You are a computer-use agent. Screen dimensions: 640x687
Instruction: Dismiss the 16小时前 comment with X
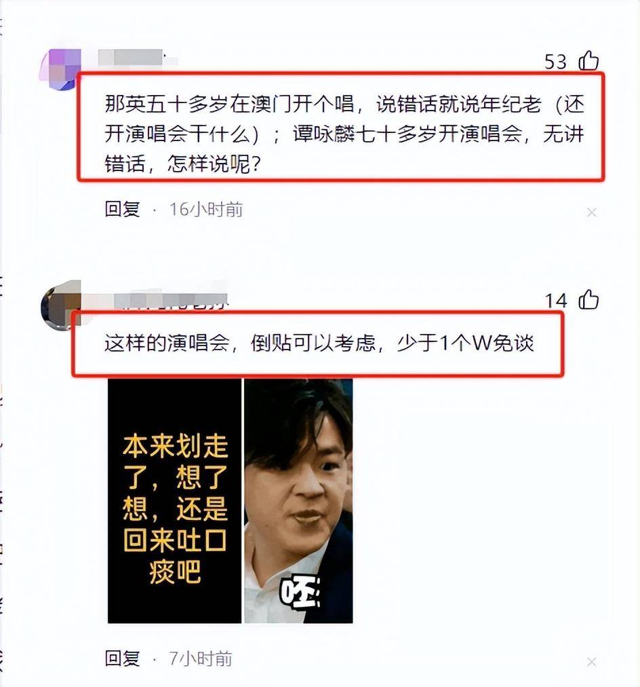tap(591, 212)
